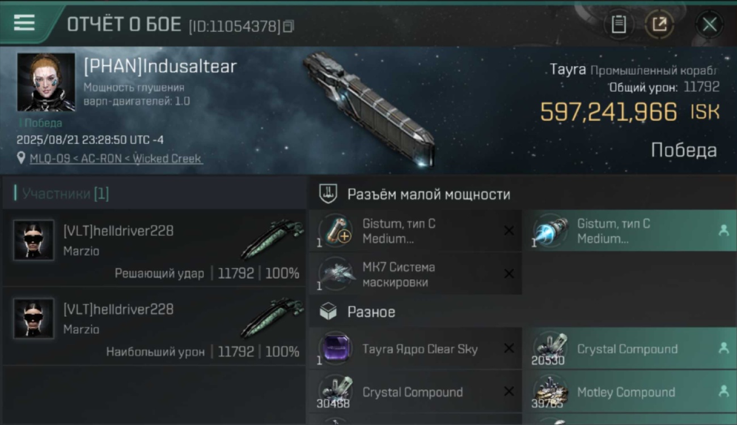Copy the battle report ID
Screen dimensions: 737x425
pyautogui.click(x=289, y=26)
